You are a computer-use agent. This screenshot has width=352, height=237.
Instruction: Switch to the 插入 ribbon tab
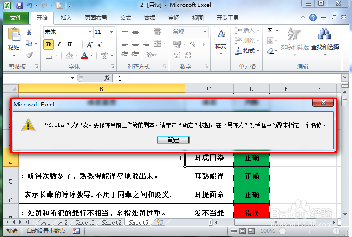tap(66, 18)
